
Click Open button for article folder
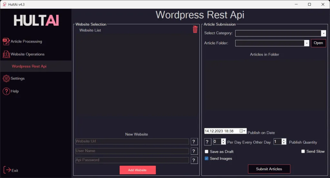click(x=318, y=43)
